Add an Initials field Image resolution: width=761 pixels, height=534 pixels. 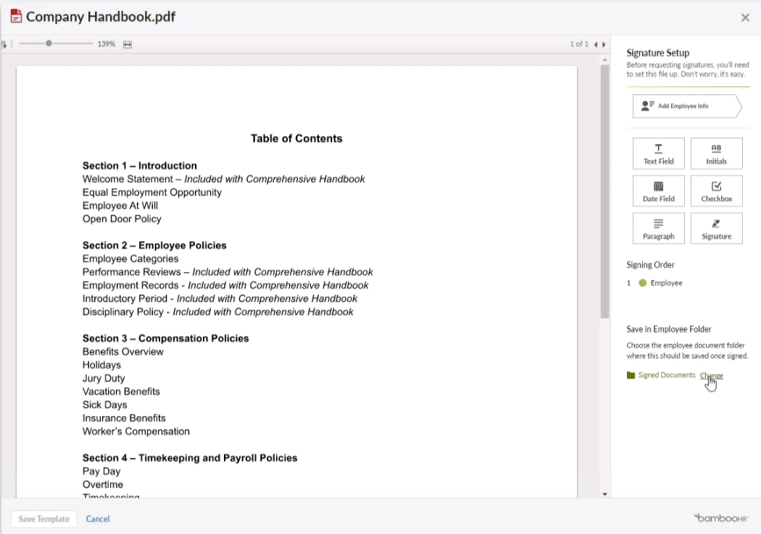pyautogui.click(x=716, y=153)
